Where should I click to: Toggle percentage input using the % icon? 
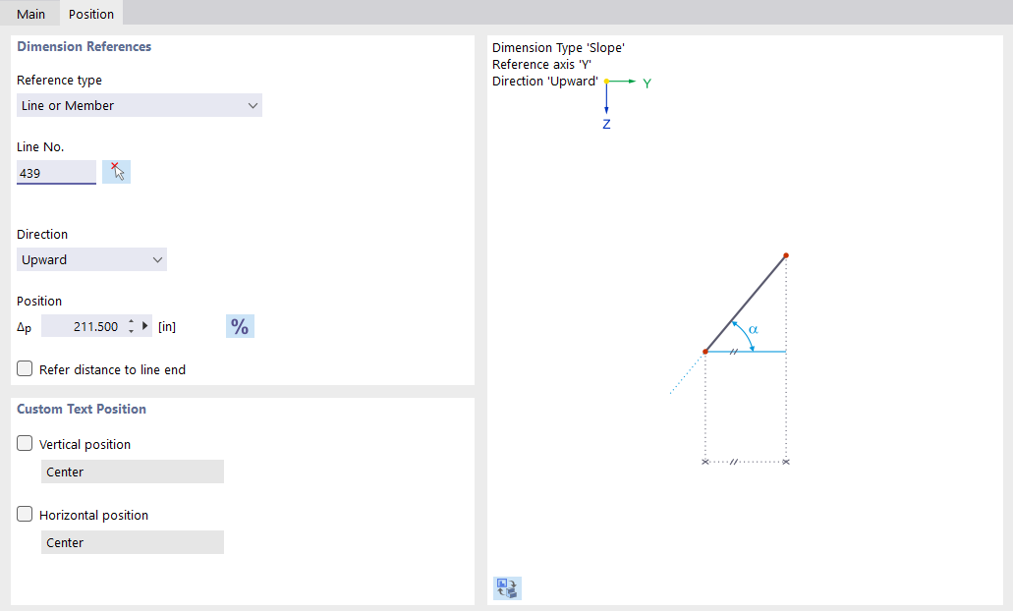(x=240, y=325)
